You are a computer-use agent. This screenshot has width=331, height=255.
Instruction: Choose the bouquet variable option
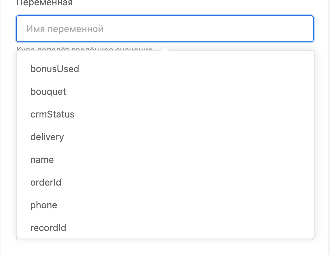pyautogui.click(x=165, y=91)
